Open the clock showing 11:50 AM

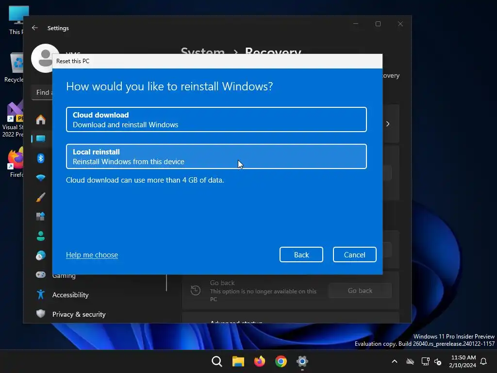tap(463, 361)
